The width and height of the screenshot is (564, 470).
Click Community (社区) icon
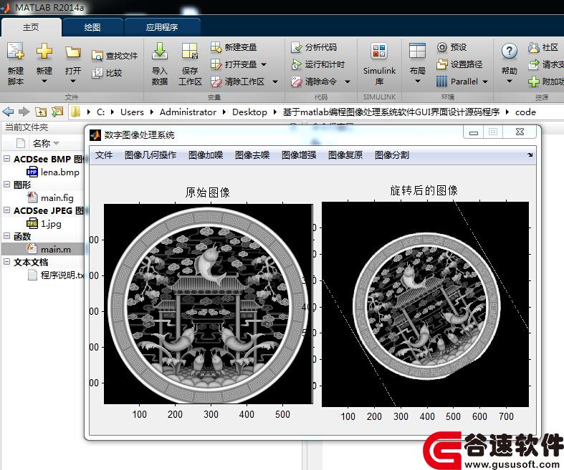[x=534, y=47]
